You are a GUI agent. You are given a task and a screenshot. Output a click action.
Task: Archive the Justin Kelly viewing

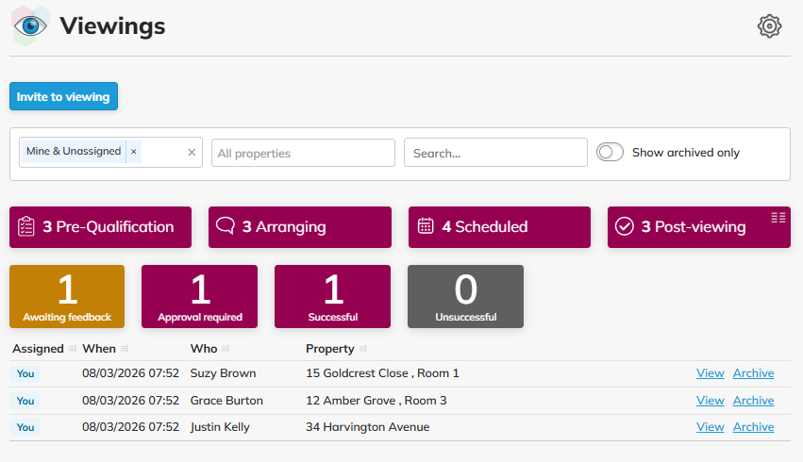753,427
